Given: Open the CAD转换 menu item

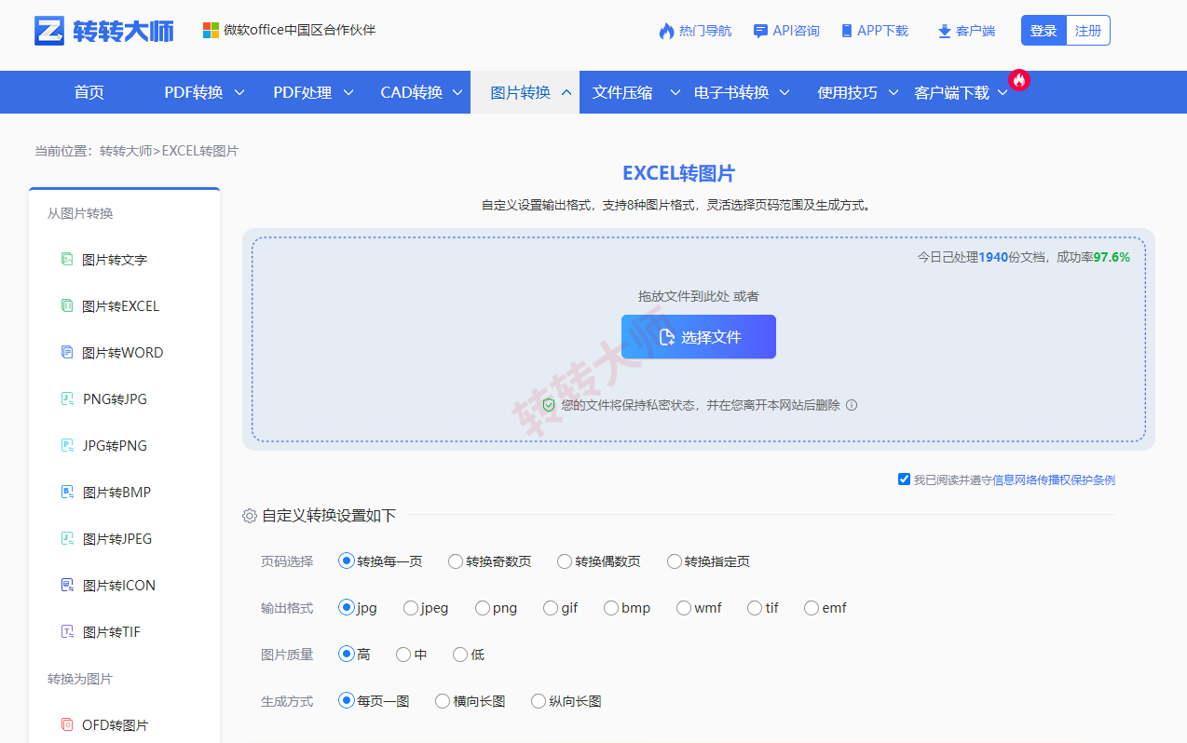Looking at the screenshot, I should [x=412, y=92].
